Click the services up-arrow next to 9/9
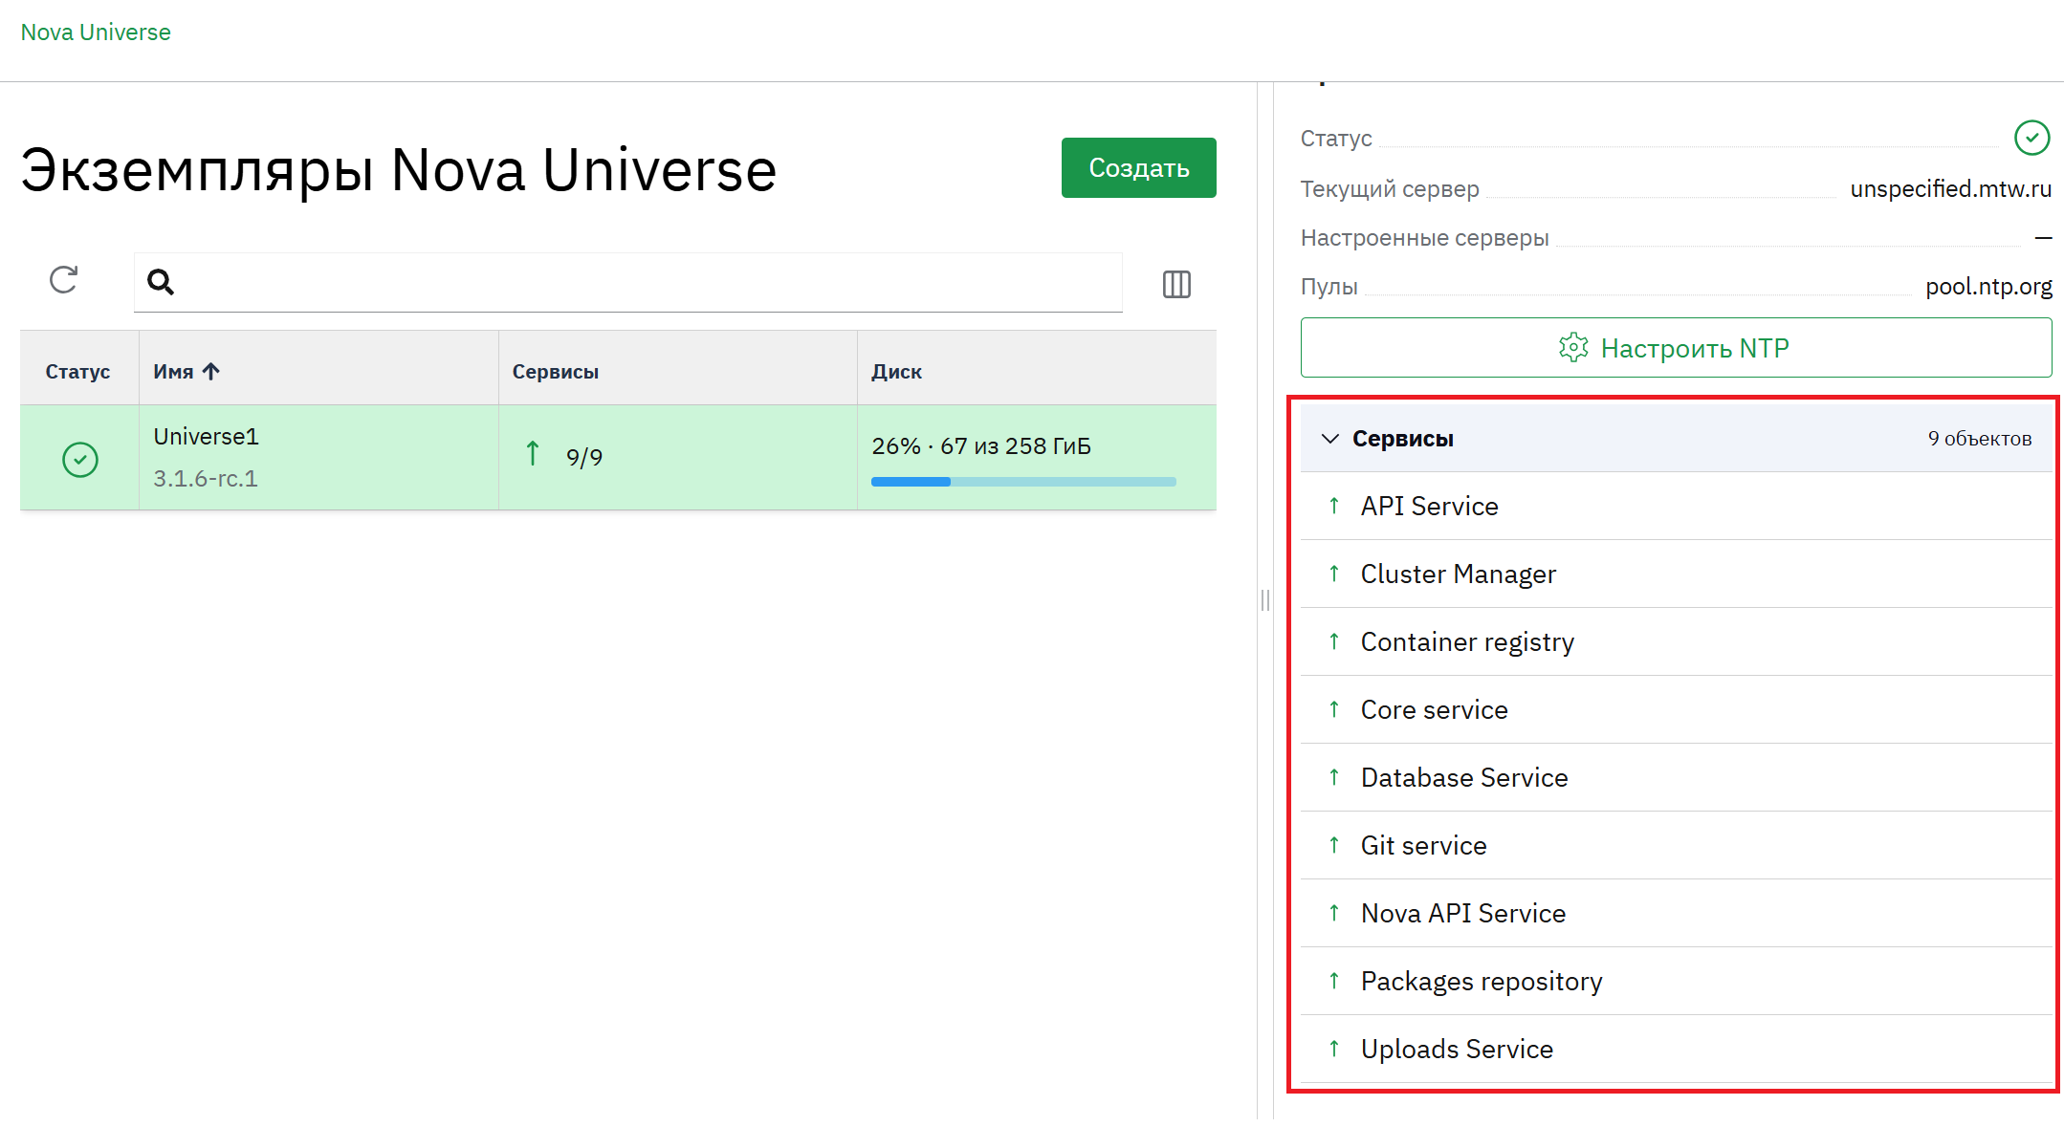2064x1127 pixels. pyautogui.click(x=533, y=453)
